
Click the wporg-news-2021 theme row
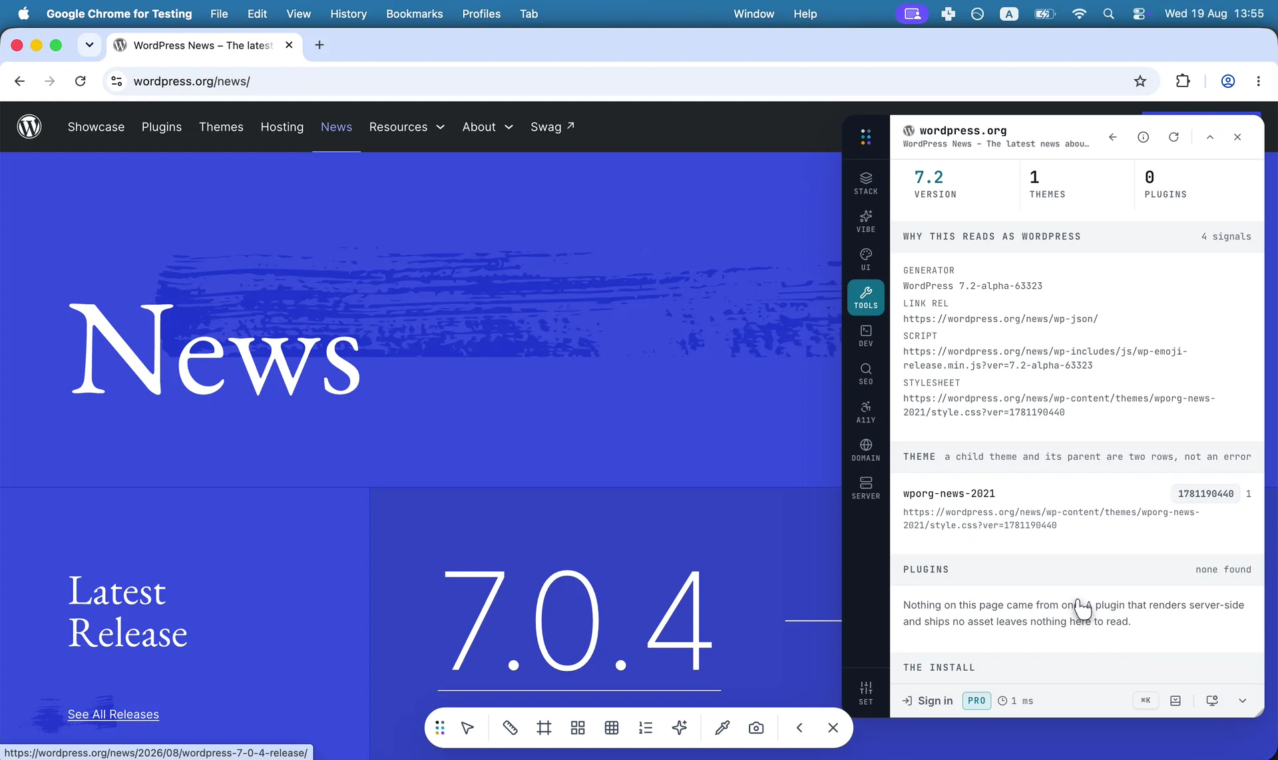(x=1077, y=508)
